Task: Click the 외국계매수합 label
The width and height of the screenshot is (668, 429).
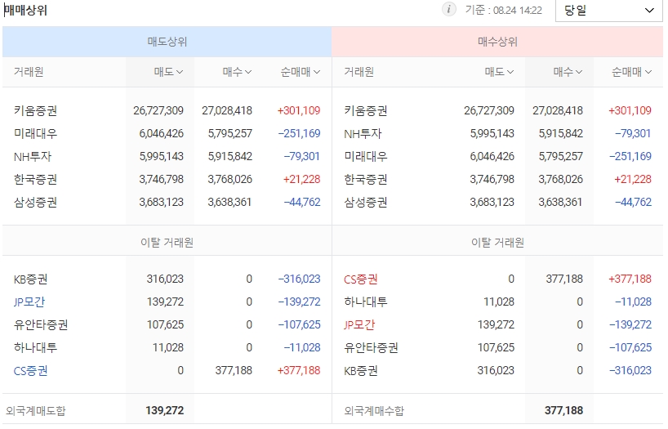Action: point(374,411)
